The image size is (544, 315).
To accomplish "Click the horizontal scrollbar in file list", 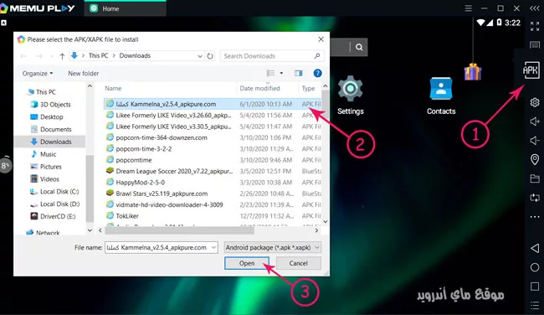I will pyautogui.click(x=180, y=230).
